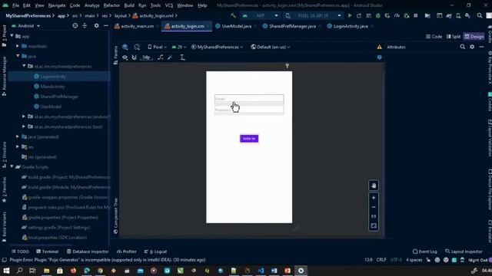
Task: Open the Event Log
Action: (425, 251)
